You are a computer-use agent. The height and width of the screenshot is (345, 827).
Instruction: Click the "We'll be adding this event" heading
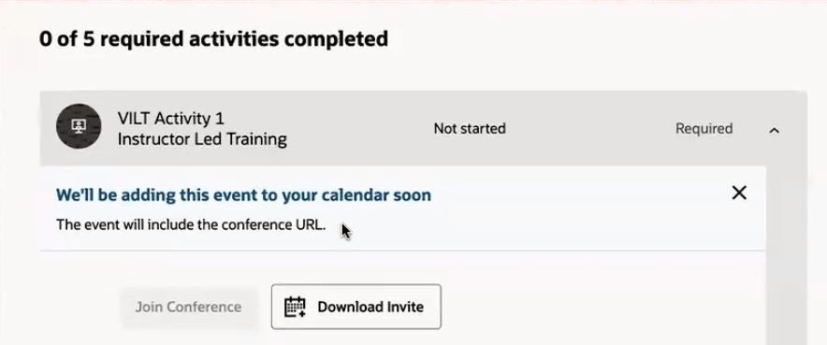(243, 195)
